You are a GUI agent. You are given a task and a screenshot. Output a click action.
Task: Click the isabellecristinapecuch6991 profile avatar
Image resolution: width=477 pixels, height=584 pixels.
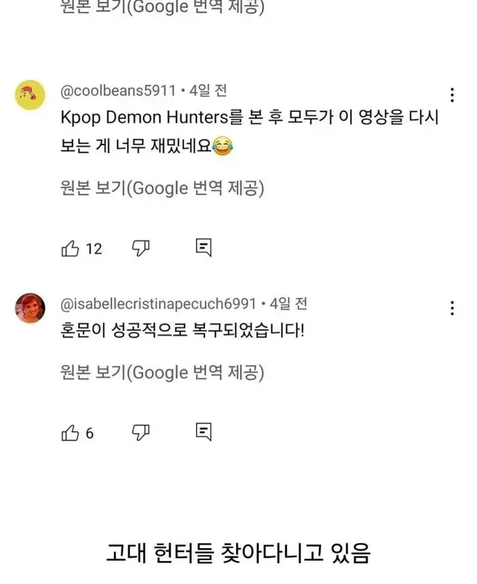tap(30, 308)
